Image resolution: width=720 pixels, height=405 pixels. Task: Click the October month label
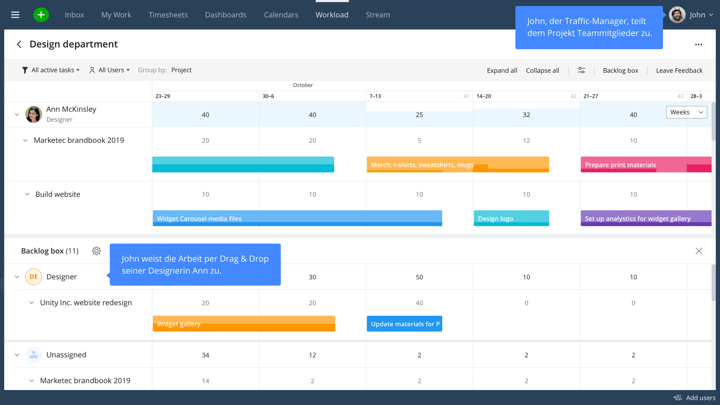coord(303,85)
